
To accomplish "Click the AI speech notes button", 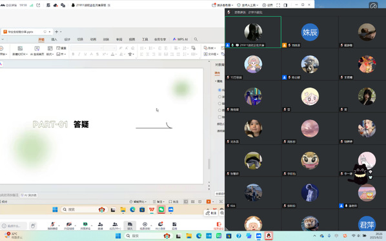I will 29,195.
